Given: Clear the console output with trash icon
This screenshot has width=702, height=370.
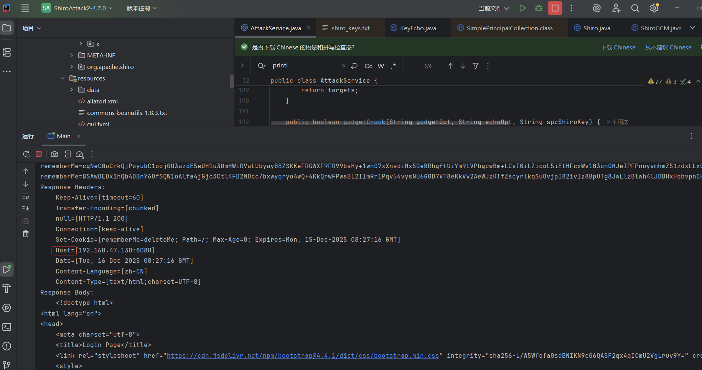Looking at the screenshot, I should click(26, 234).
